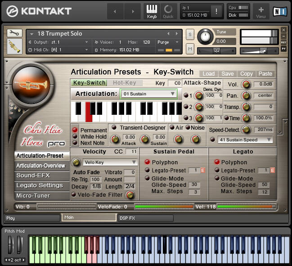Open the Quick load panel

[168, 12]
